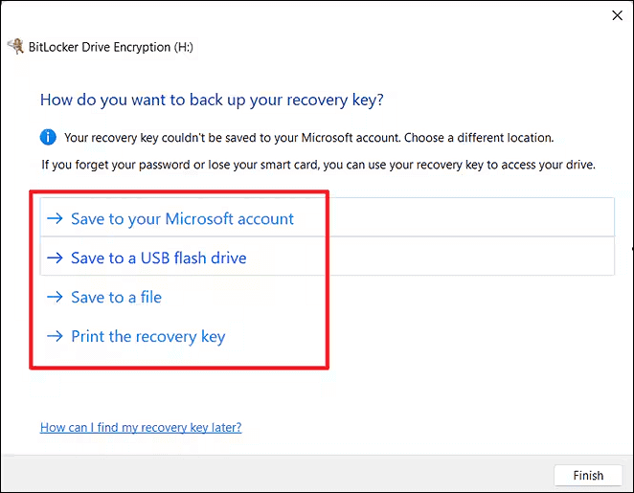Click arrow beside Print the recovery key
This screenshot has height=493, width=634.
pos(54,337)
